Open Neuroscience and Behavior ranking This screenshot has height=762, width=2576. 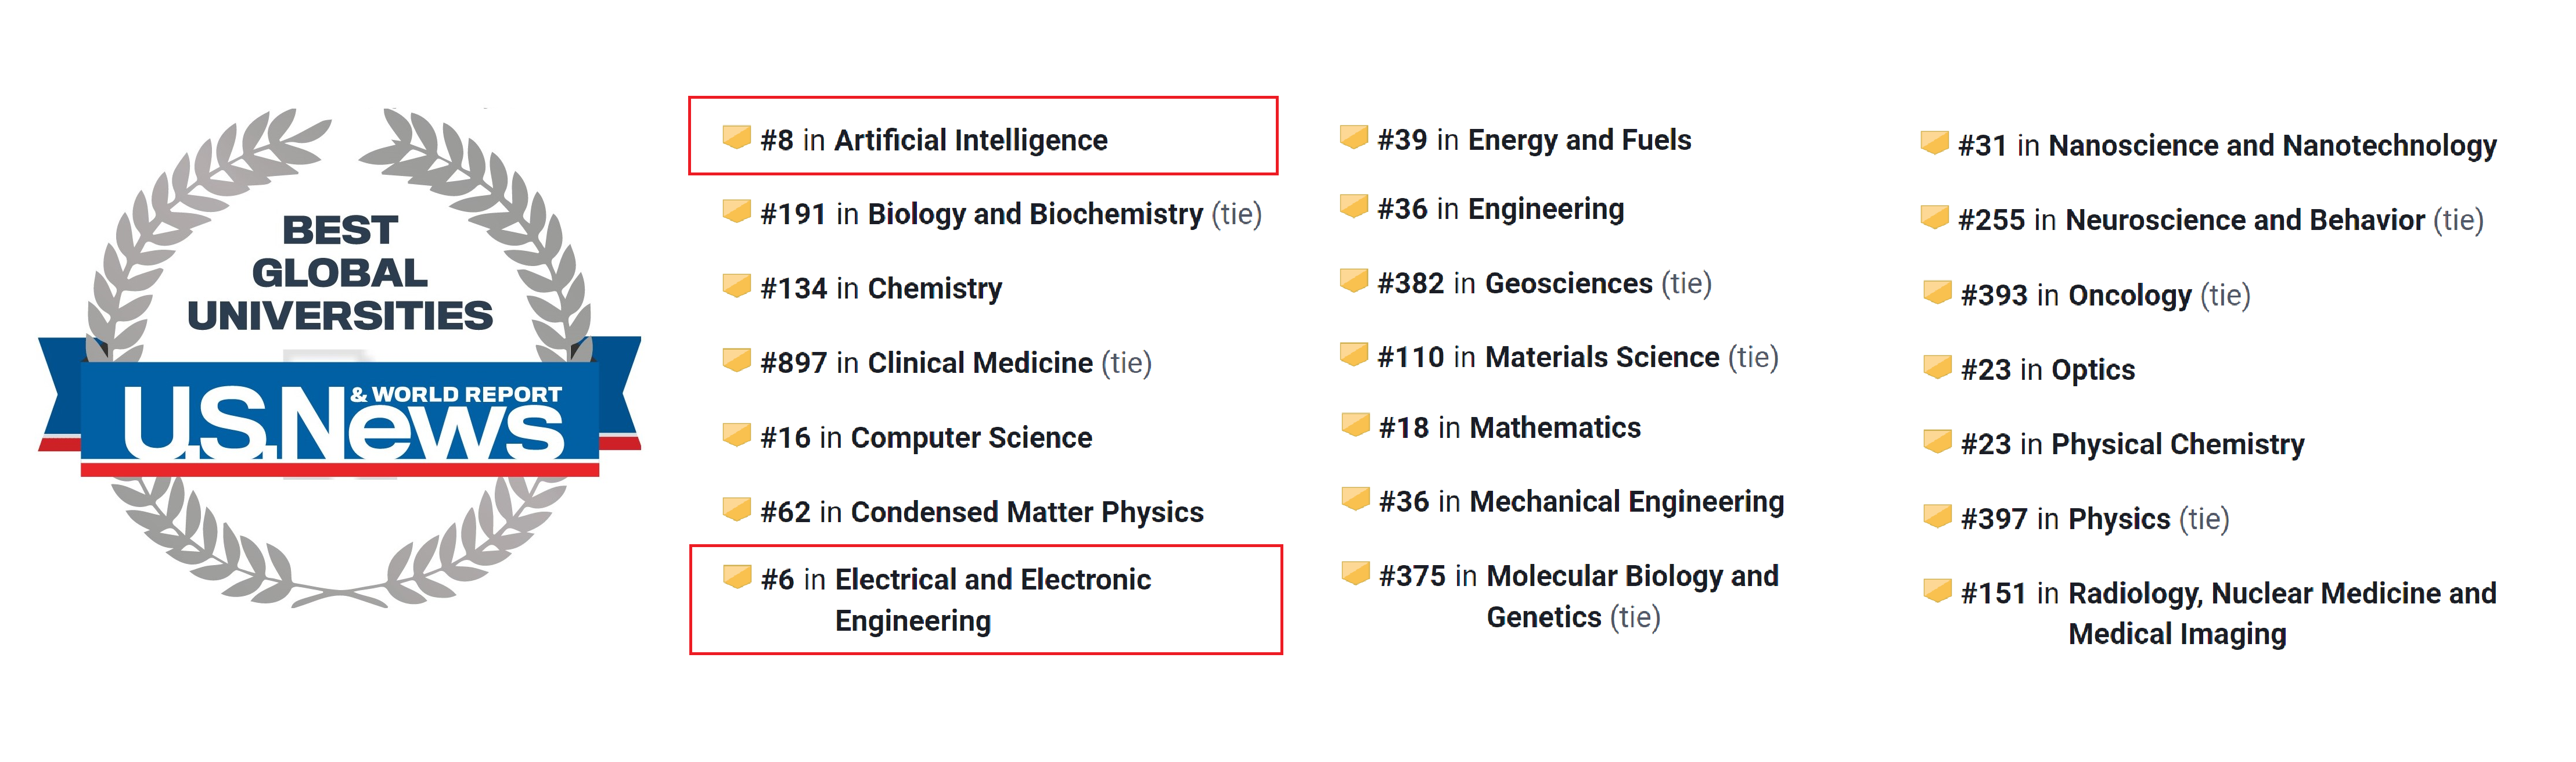[x=2221, y=220]
